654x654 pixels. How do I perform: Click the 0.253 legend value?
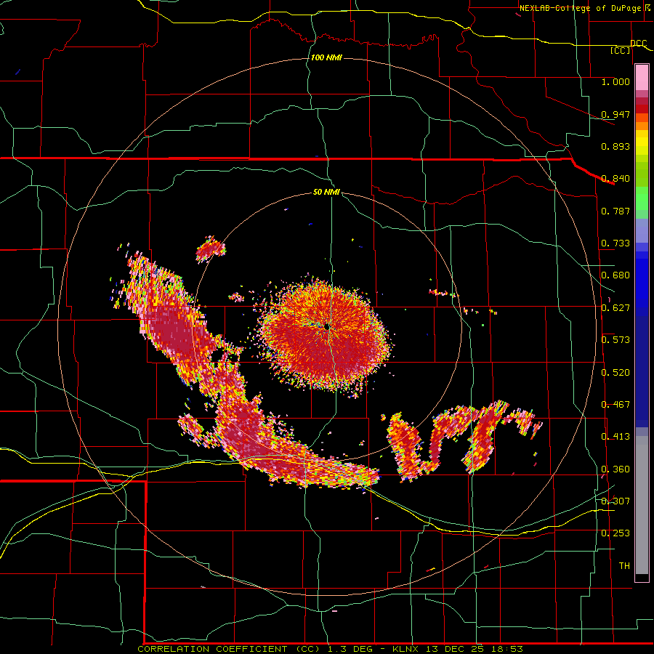coord(615,533)
